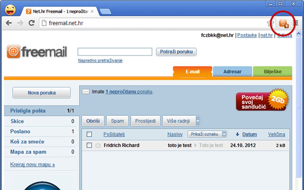Click inside the message search field
The image size is (304, 190).
point(114,52)
